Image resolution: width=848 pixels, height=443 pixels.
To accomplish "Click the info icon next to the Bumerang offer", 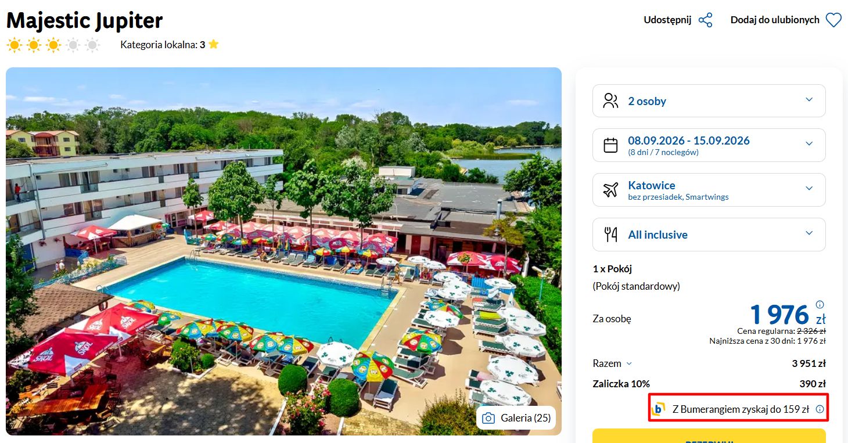I will (820, 409).
